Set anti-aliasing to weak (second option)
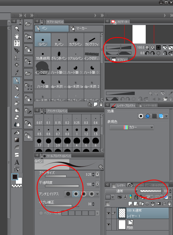Screen dimensions: 173x235 point(76,194)
